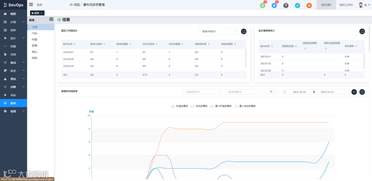Screen dimensions: 372x181
Task: Open the help question mark icon
Action: pos(286,5)
